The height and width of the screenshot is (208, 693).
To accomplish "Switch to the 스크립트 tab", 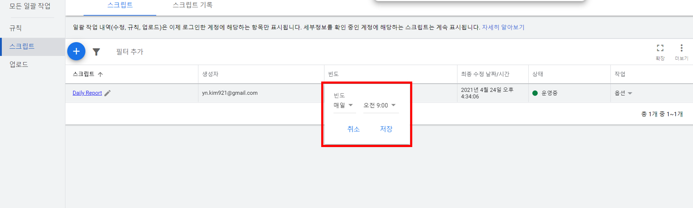I will 120,5.
